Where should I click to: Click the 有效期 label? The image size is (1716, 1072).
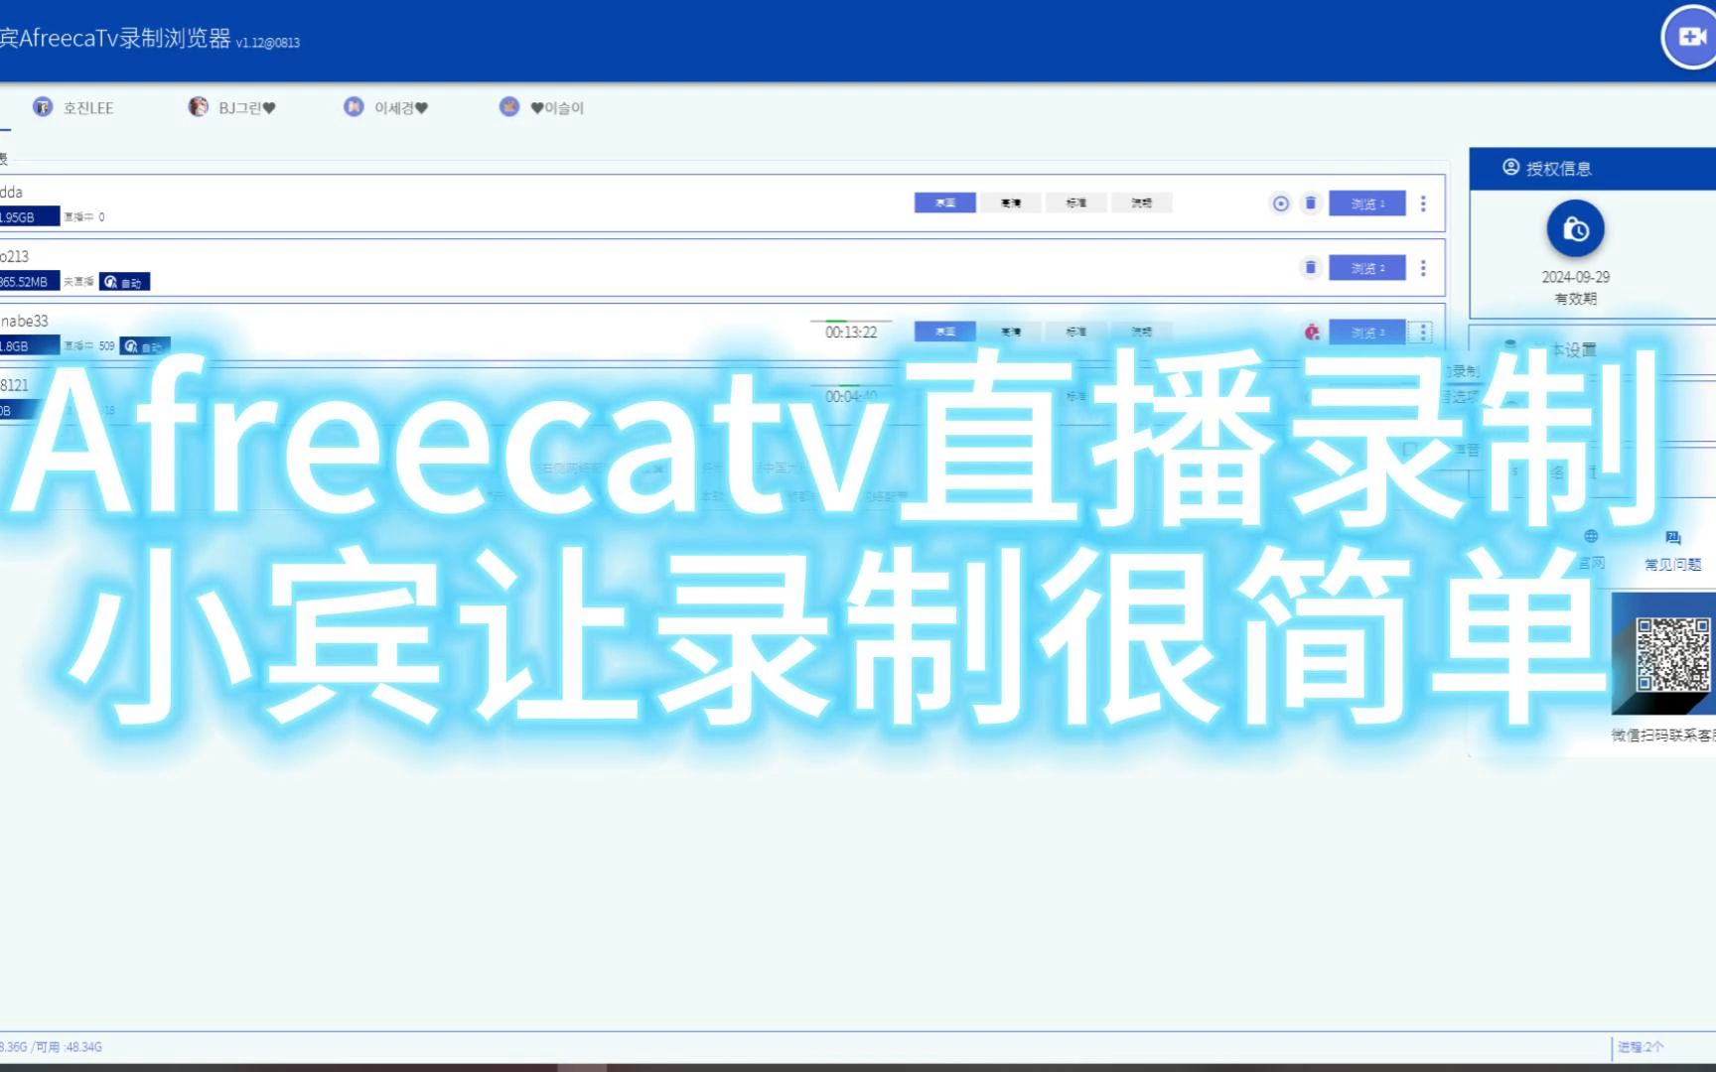click(1575, 298)
